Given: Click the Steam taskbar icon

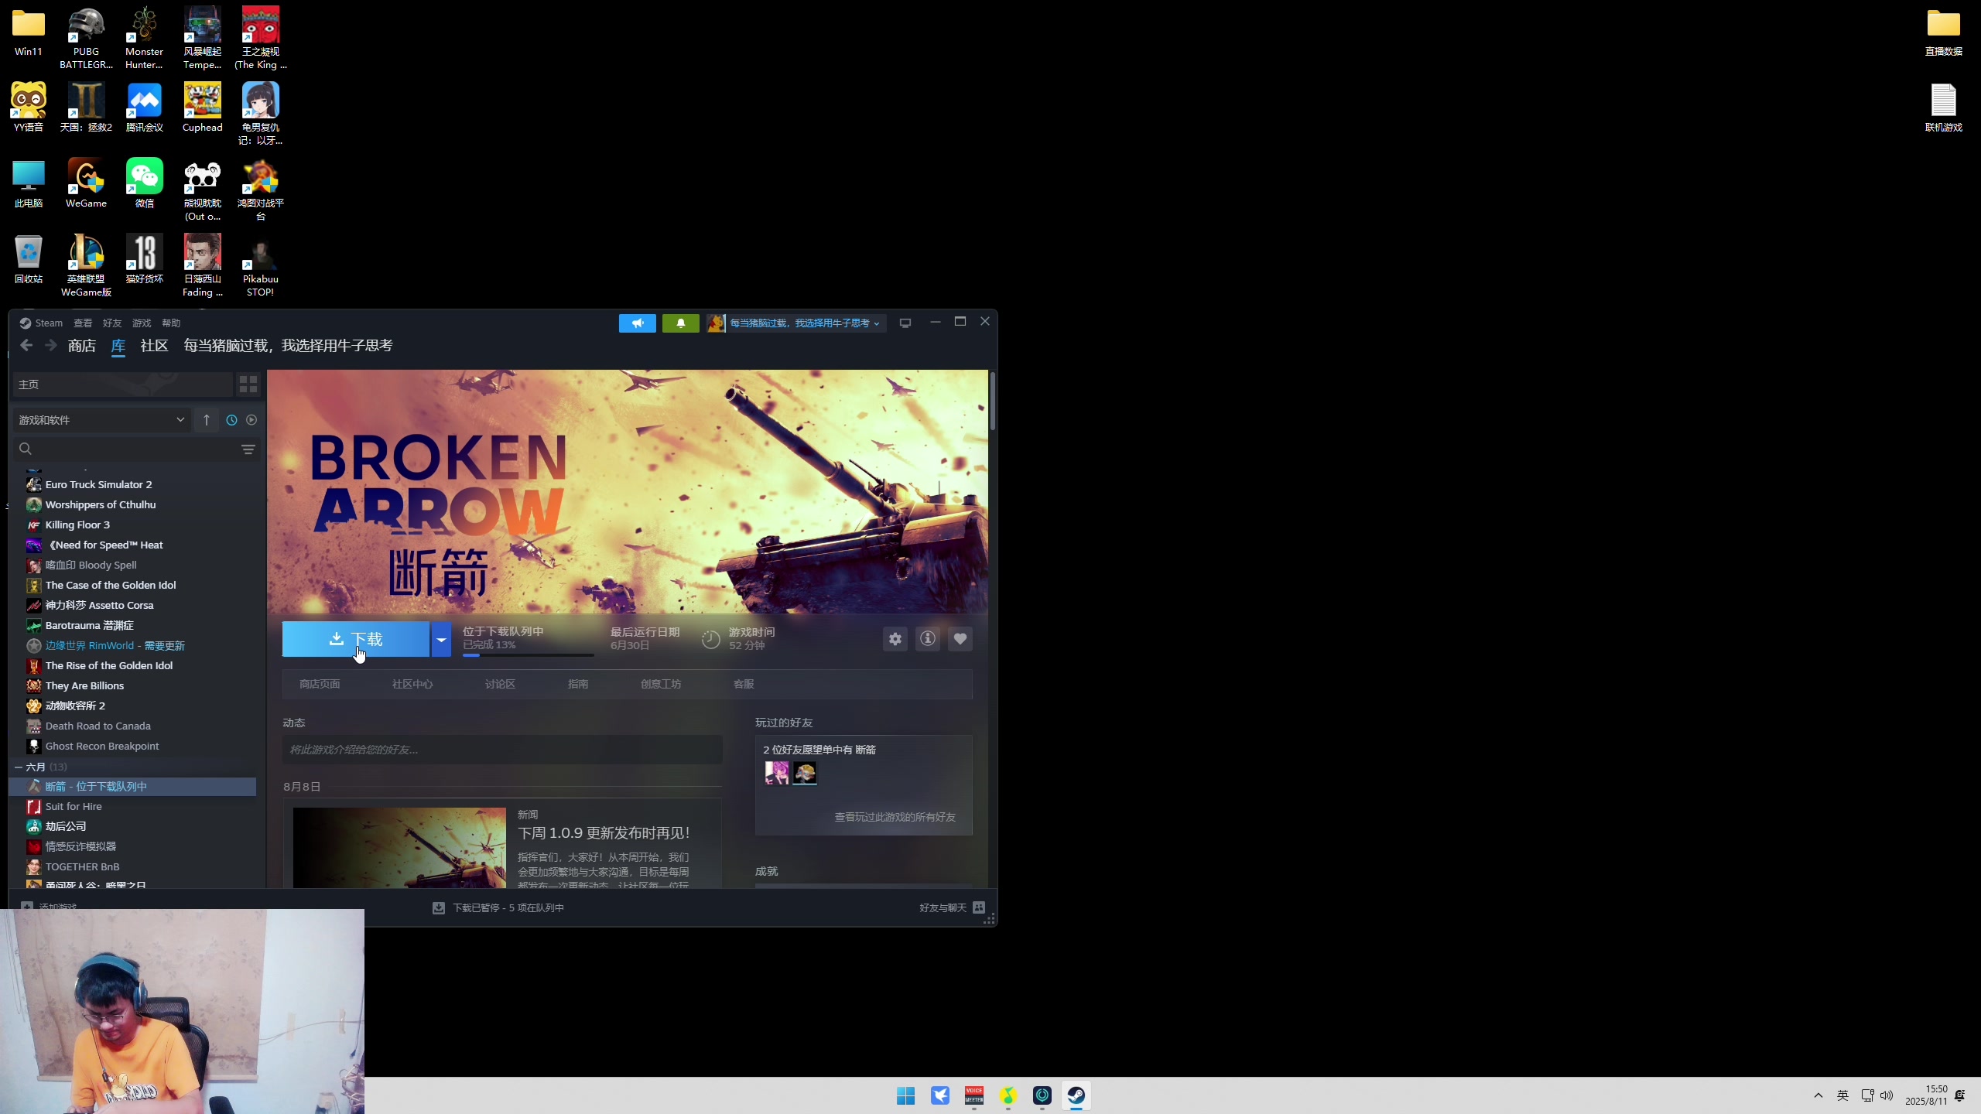Looking at the screenshot, I should pos(1076,1095).
